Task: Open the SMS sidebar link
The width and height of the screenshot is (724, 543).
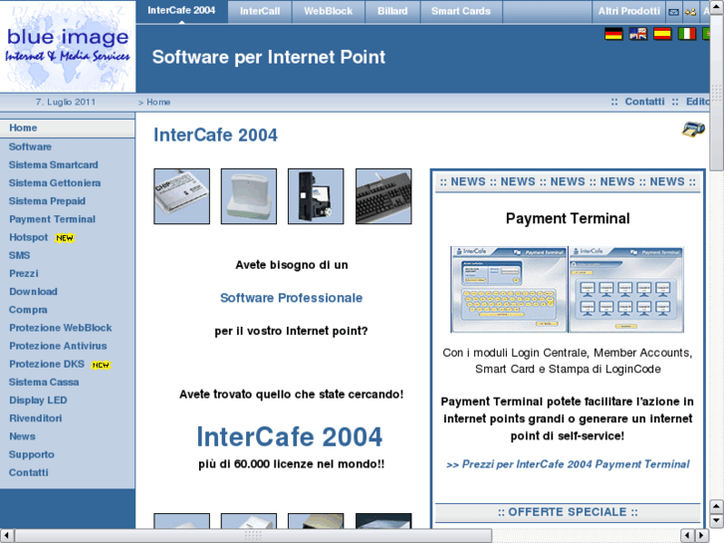Action: (19, 255)
